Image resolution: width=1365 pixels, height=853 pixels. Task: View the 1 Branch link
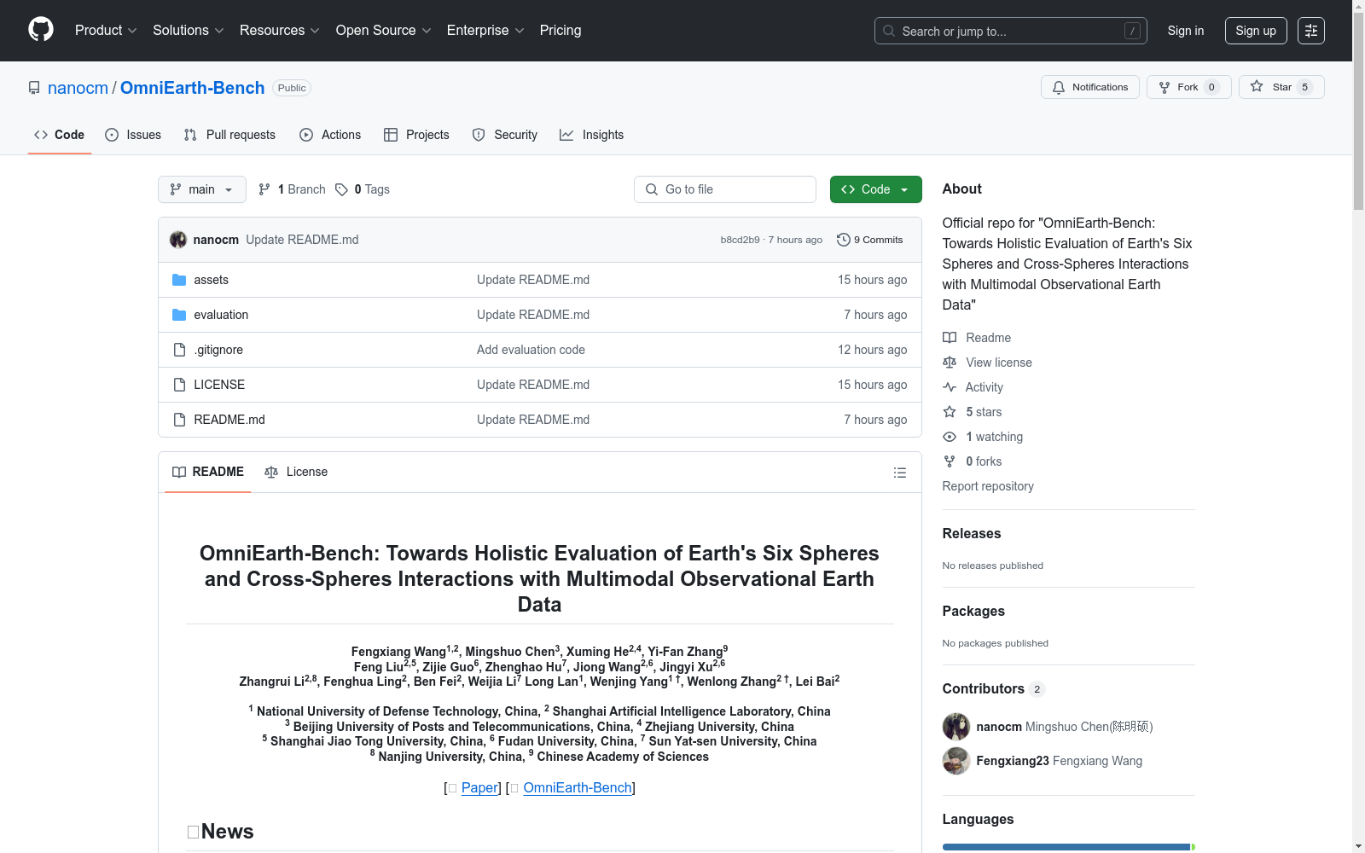(x=292, y=189)
